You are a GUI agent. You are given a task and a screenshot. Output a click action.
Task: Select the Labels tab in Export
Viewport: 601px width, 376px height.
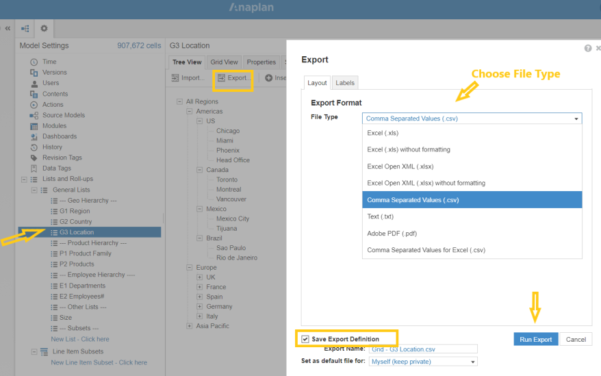(x=345, y=82)
